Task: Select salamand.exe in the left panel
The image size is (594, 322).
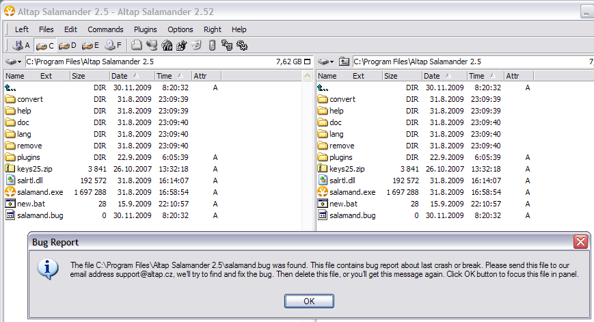Action: pos(34,192)
